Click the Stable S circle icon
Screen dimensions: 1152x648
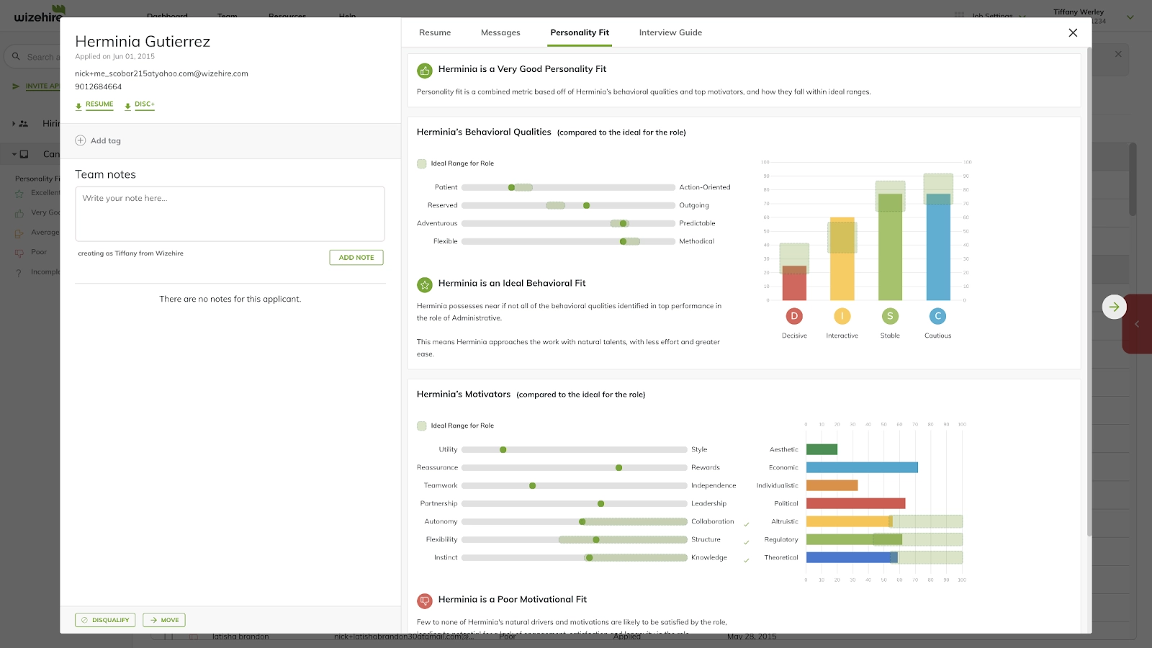890,316
